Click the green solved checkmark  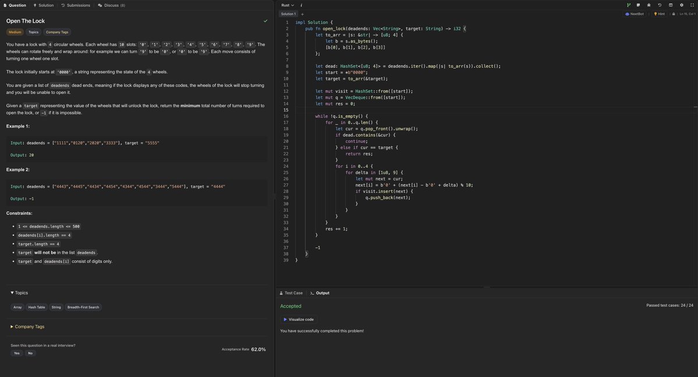pyautogui.click(x=265, y=21)
